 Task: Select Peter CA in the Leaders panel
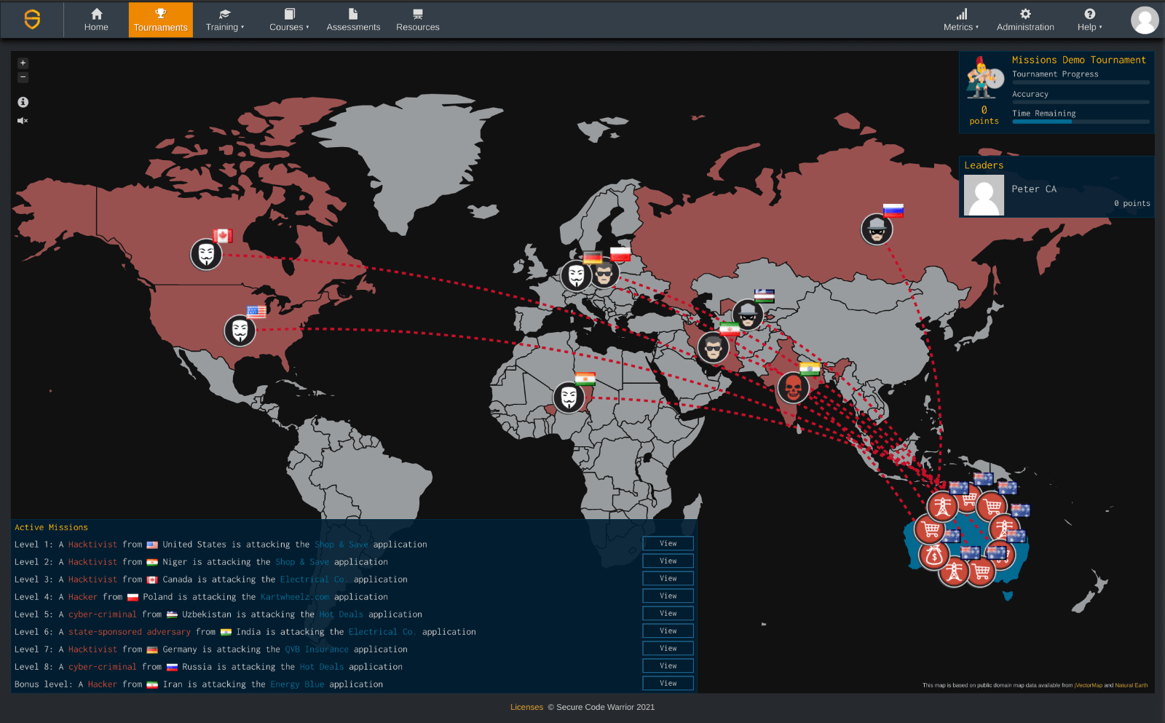click(x=1034, y=189)
